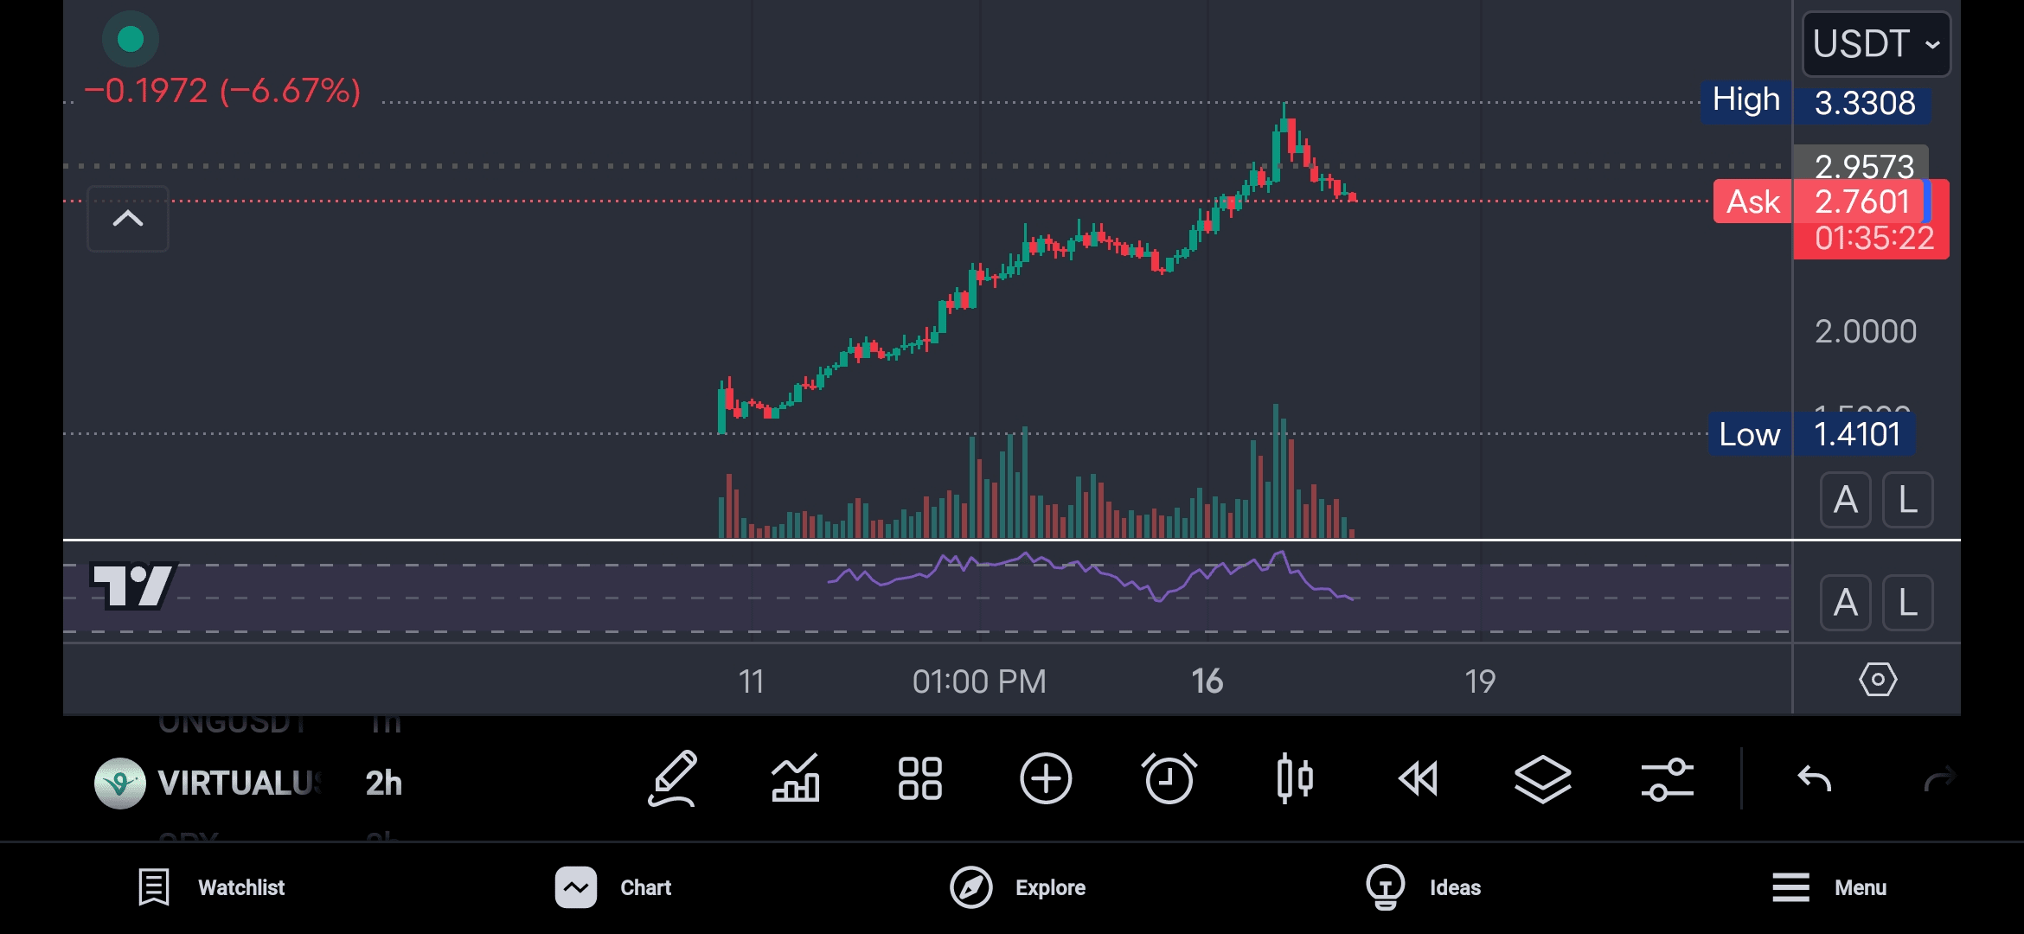2024x934 pixels.
Task: Toggle auto scale on main price pane
Action: tap(1845, 500)
